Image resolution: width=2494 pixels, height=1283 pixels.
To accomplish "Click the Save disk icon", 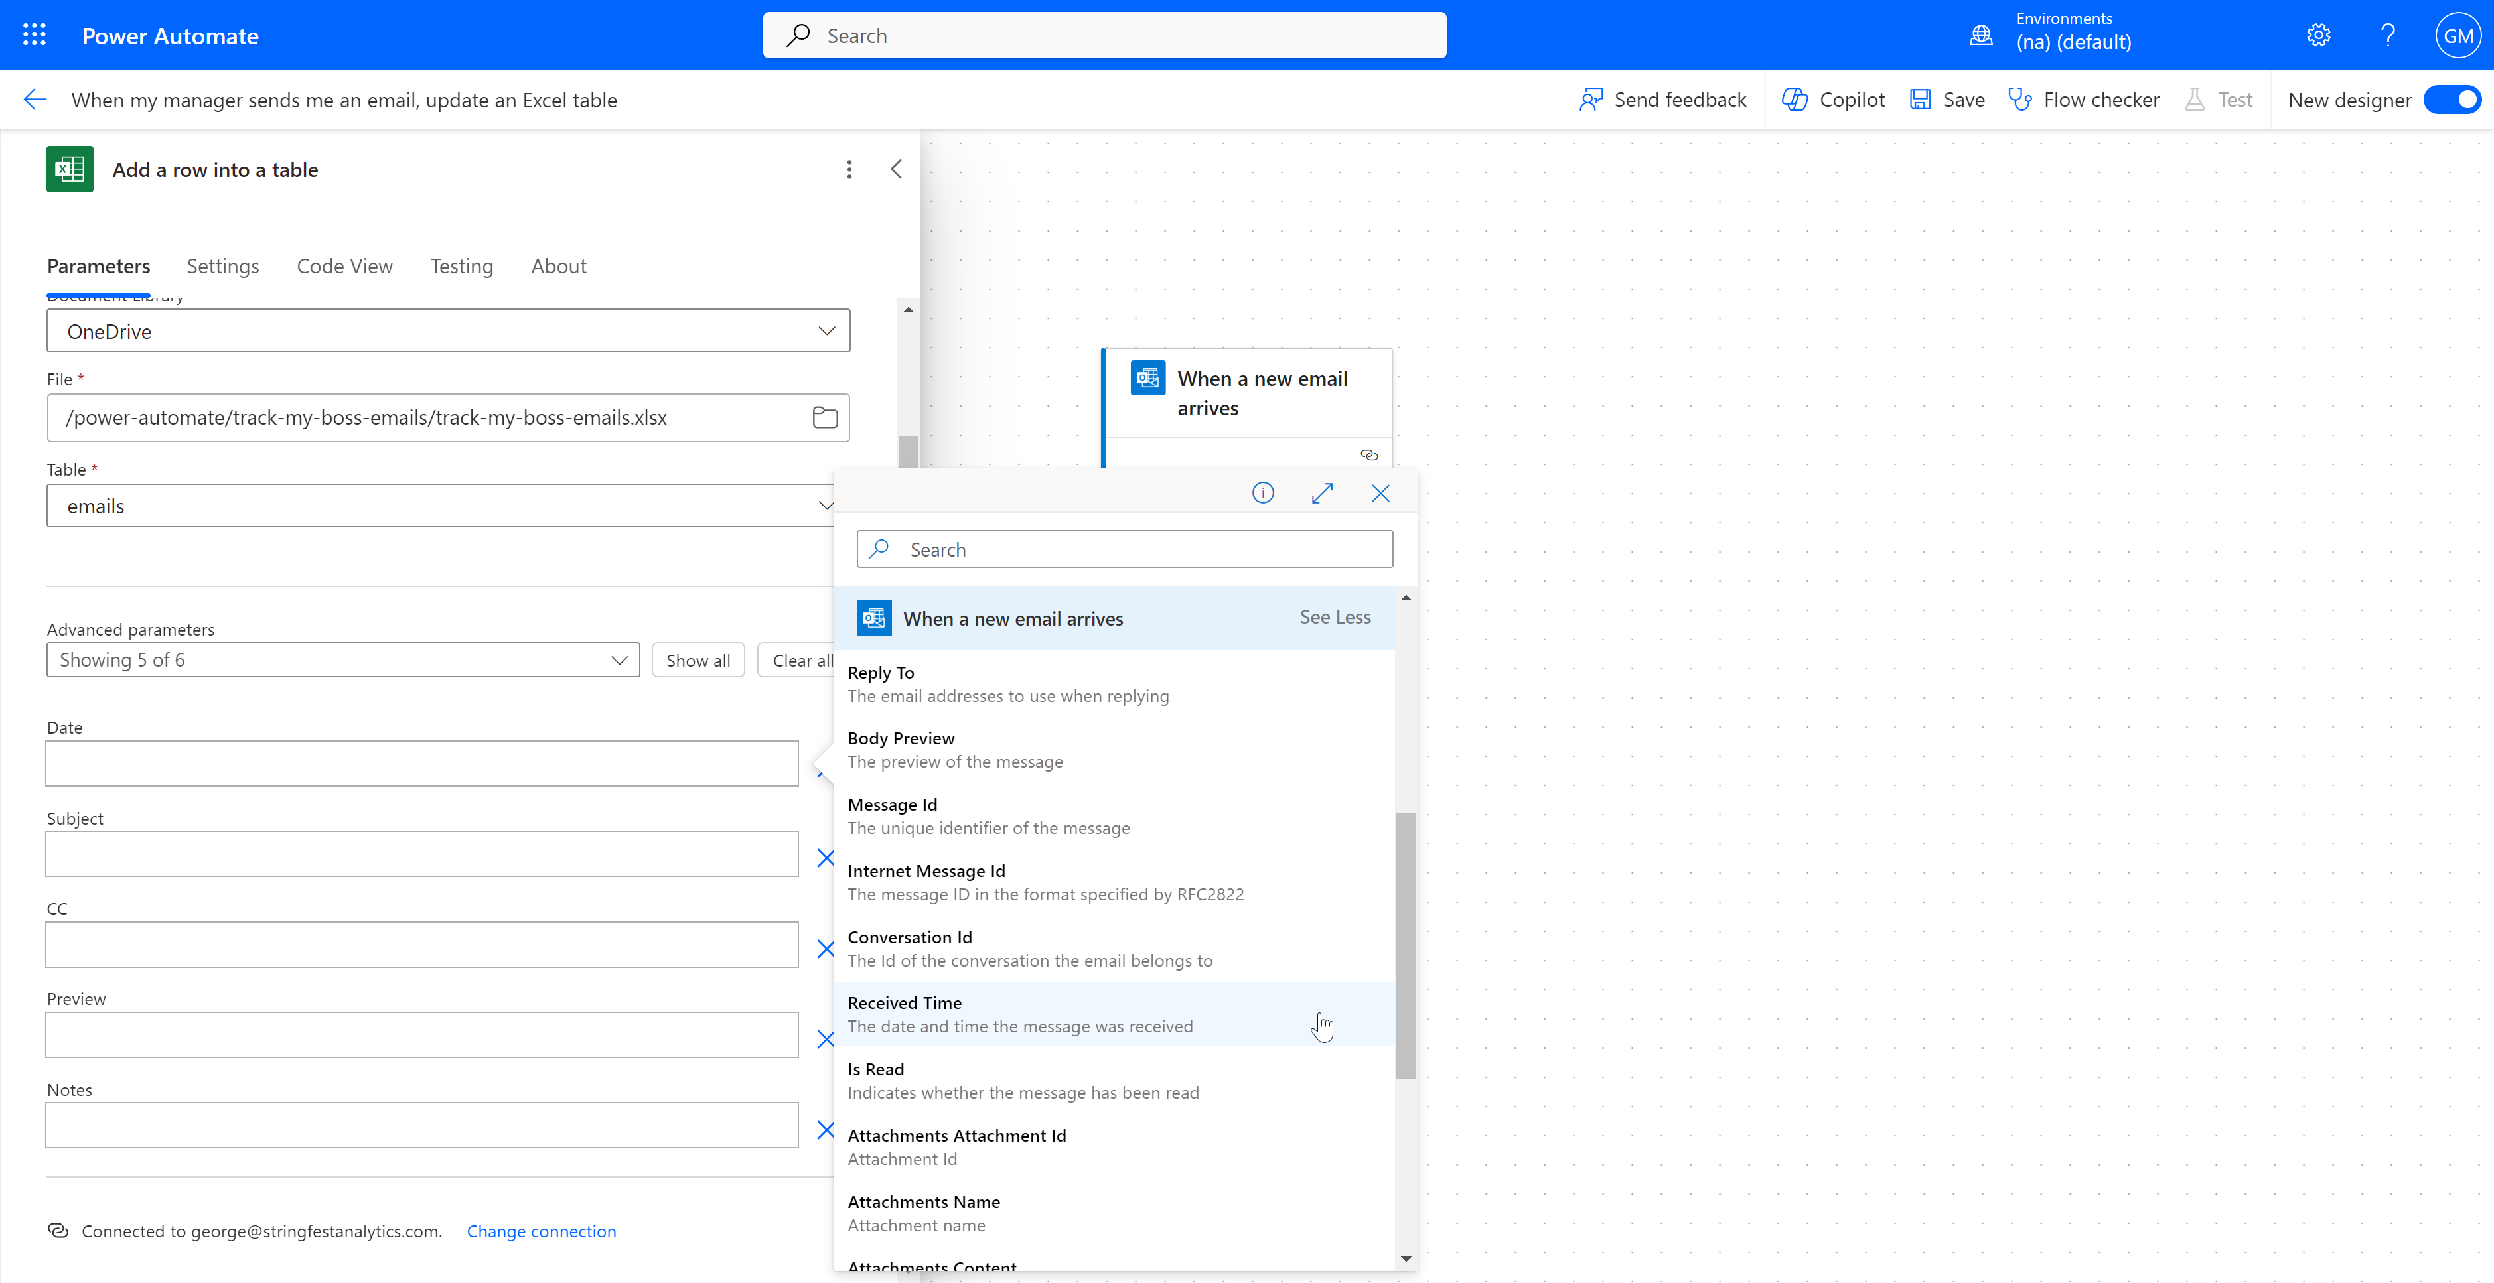I will click(1920, 100).
